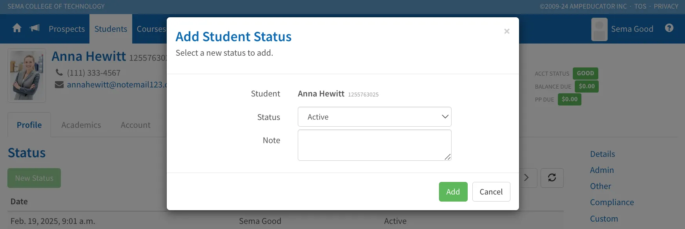The width and height of the screenshot is (685, 229).
Task: Click the envelope email icon
Action: (59, 85)
